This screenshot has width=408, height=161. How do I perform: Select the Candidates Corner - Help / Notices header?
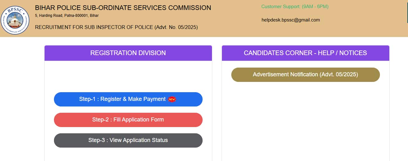point(305,53)
